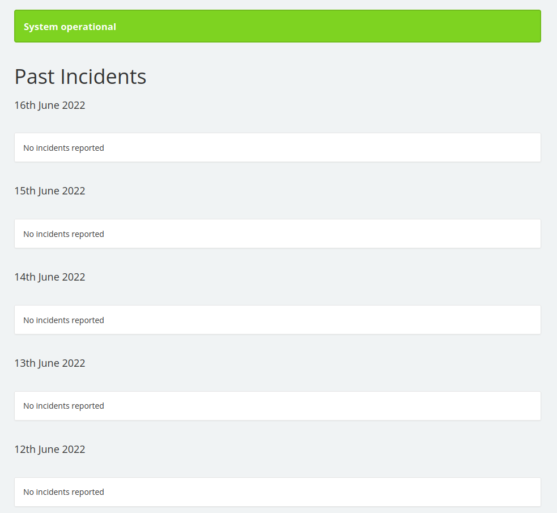
Task: Select the 16th June 2022 date heading
Action: [50, 105]
